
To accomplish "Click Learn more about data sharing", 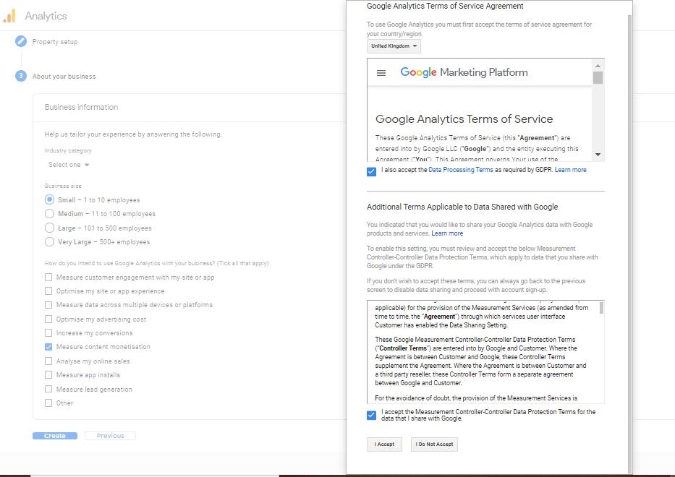I will 447,233.
